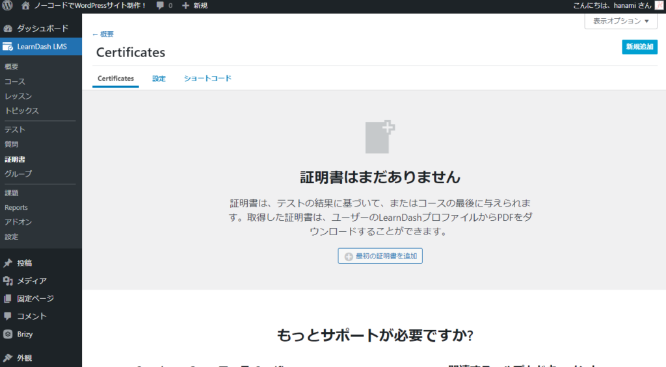Viewport: 666px width, 367px height.
Task: Open コース submenu item
Action: (15, 81)
